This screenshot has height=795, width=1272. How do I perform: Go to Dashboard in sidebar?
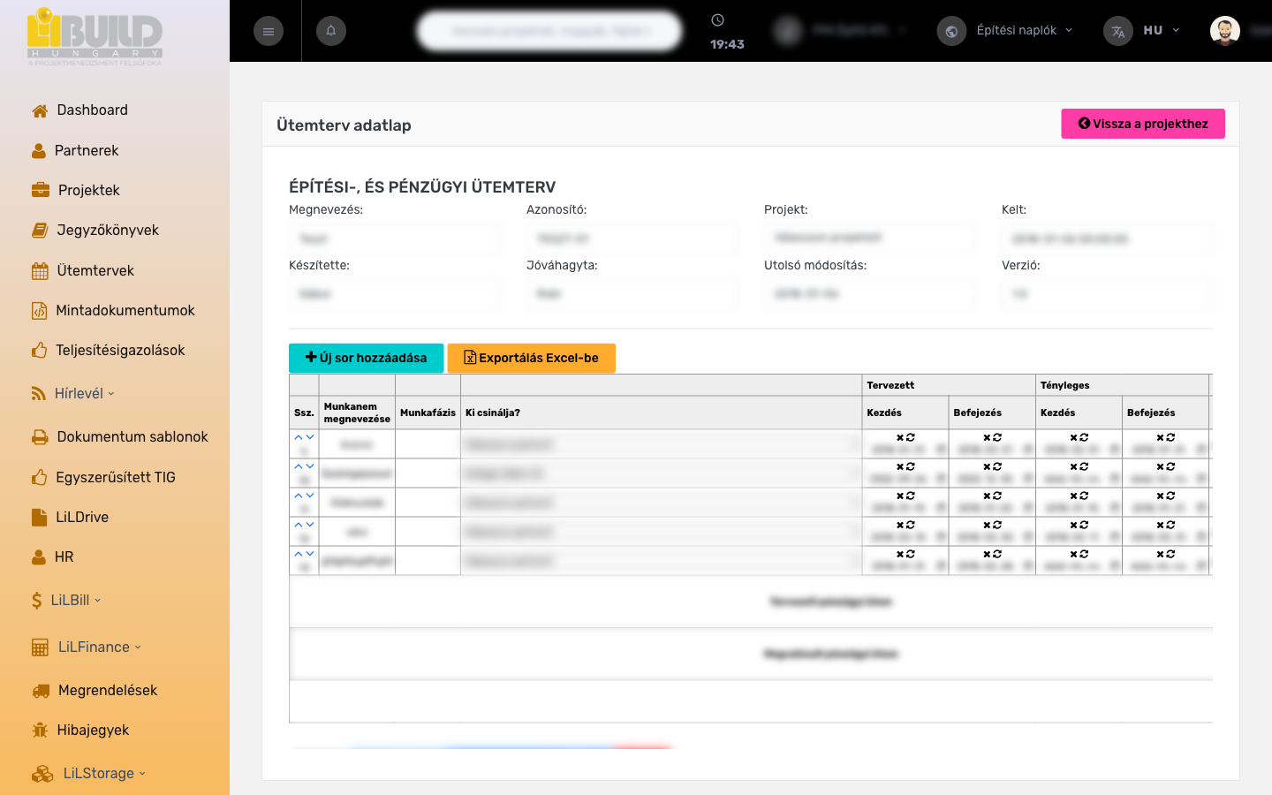(93, 110)
